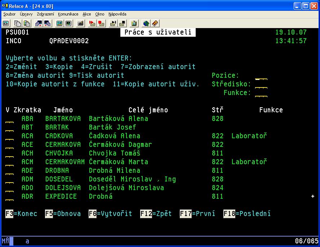320x247 pixels.
Task: Click the 'Práce s uživateli' screen title
Action: coord(158,32)
